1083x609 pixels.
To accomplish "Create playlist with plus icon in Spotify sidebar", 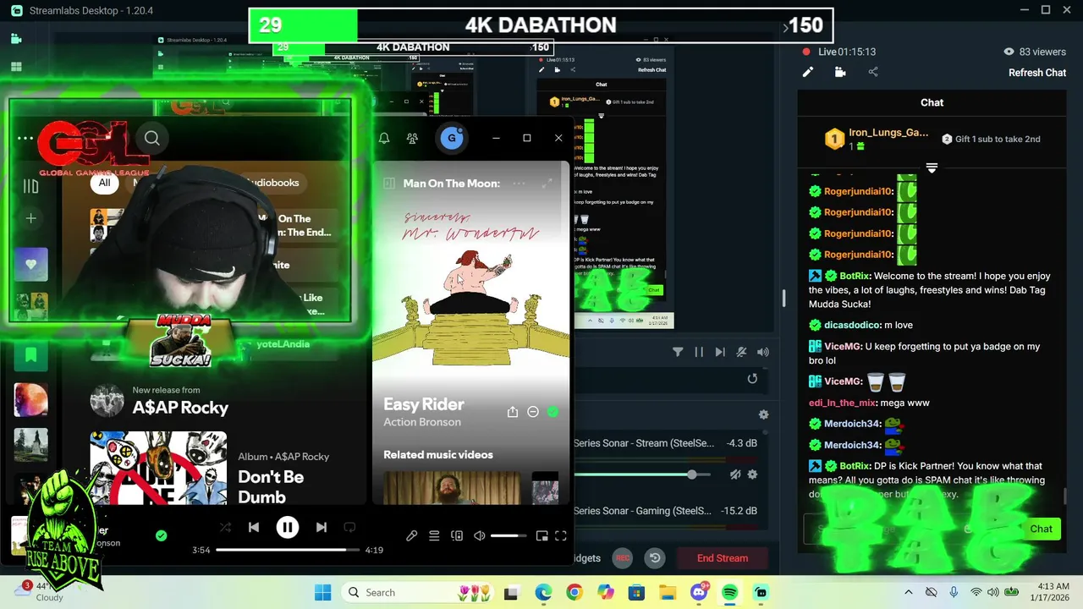I will [x=30, y=218].
